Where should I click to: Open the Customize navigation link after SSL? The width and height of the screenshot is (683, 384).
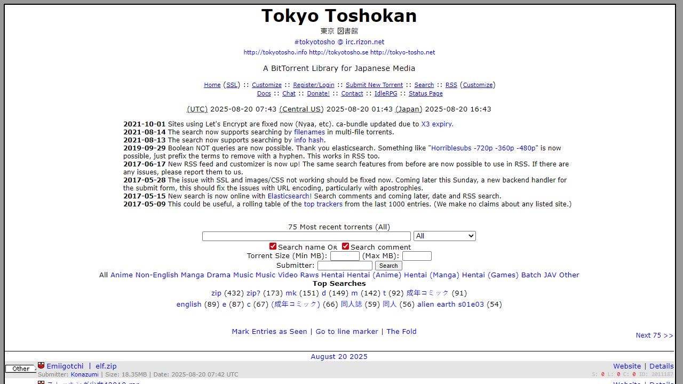coord(267,85)
